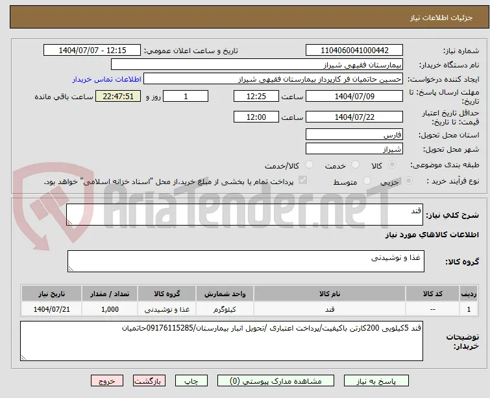Click the table cell قند in goods row
Image resolution: width=490 pixels, height=398 pixels.
[330, 309]
